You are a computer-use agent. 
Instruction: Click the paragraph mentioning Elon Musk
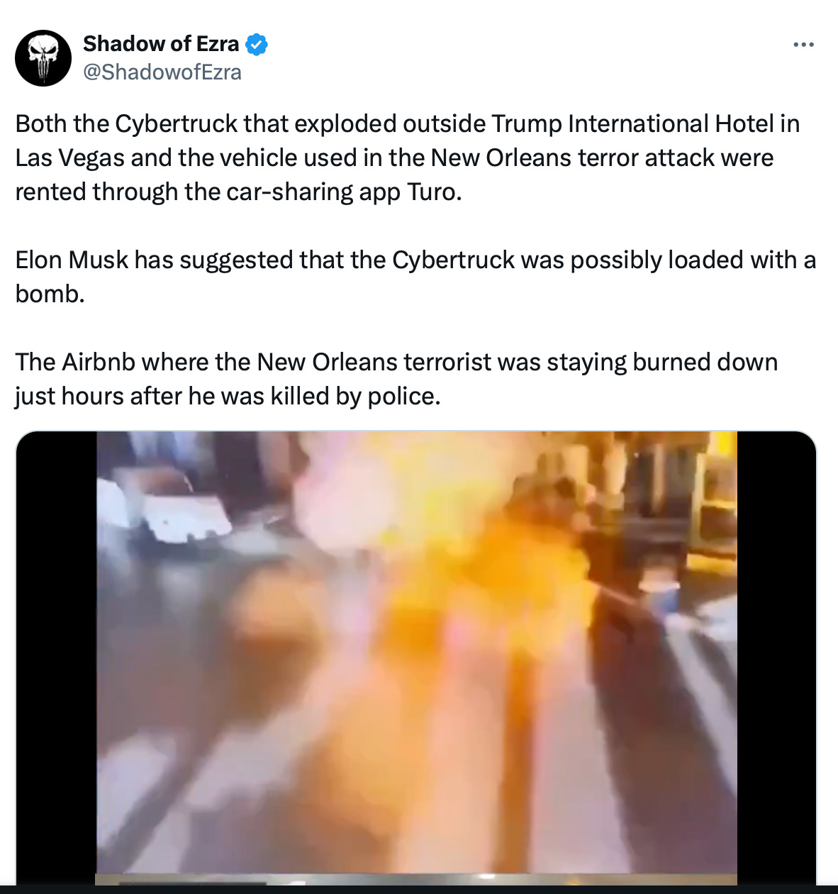coord(415,277)
